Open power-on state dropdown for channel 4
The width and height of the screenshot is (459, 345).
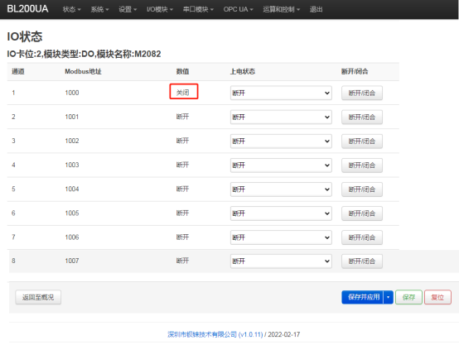pyautogui.click(x=281, y=165)
